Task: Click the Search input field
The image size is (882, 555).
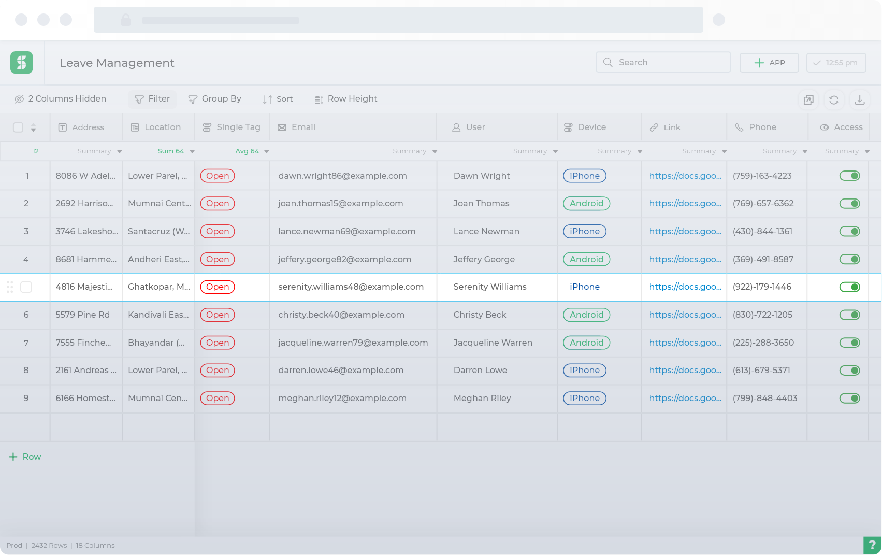Action: [663, 62]
